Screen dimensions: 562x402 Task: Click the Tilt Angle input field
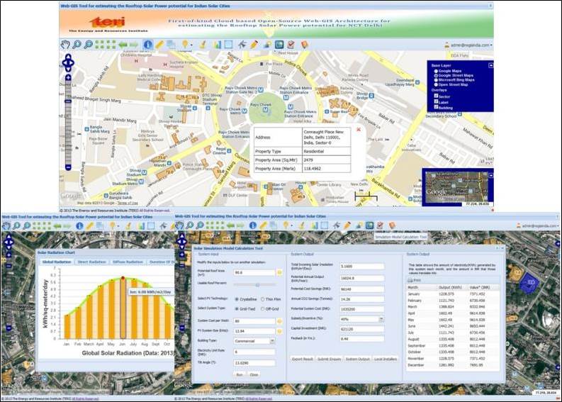254,363
